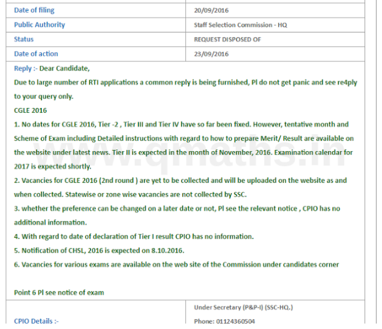Click phone number 01124360504

coord(236,322)
